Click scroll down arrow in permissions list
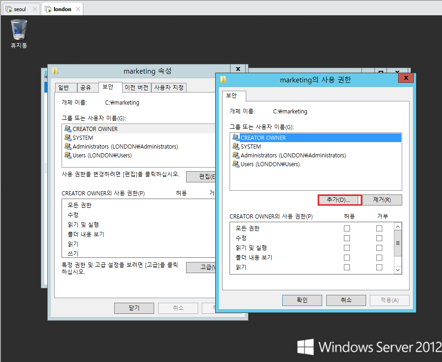 pyautogui.click(x=398, y=270)
